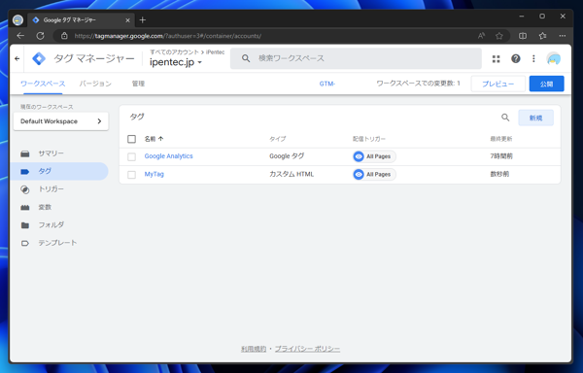The width and height of the screenshot is (583, 373).
Task: Click the GTM- container ID link
Action: 327,84
